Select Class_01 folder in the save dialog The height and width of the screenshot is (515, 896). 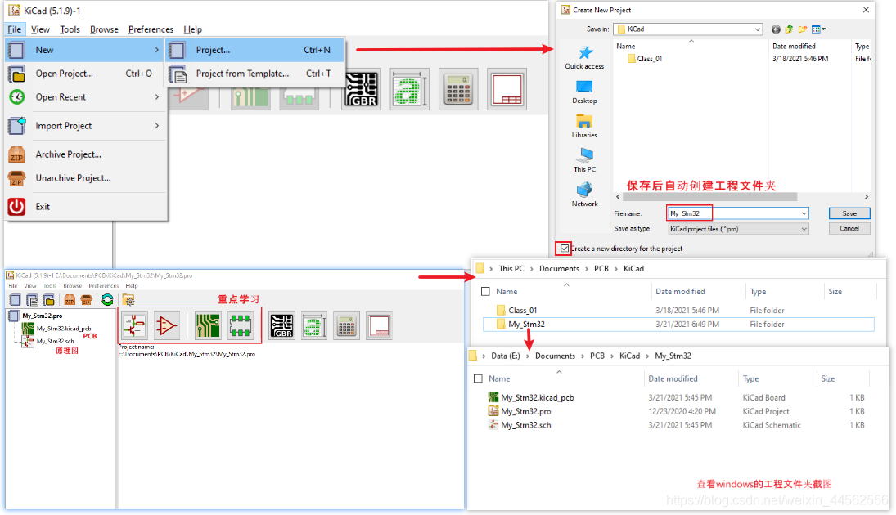pos(645,59)
